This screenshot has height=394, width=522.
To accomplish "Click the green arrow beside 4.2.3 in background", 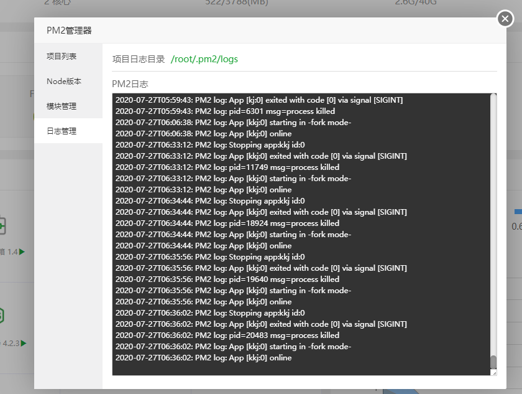I will click(x=24, y=343).
